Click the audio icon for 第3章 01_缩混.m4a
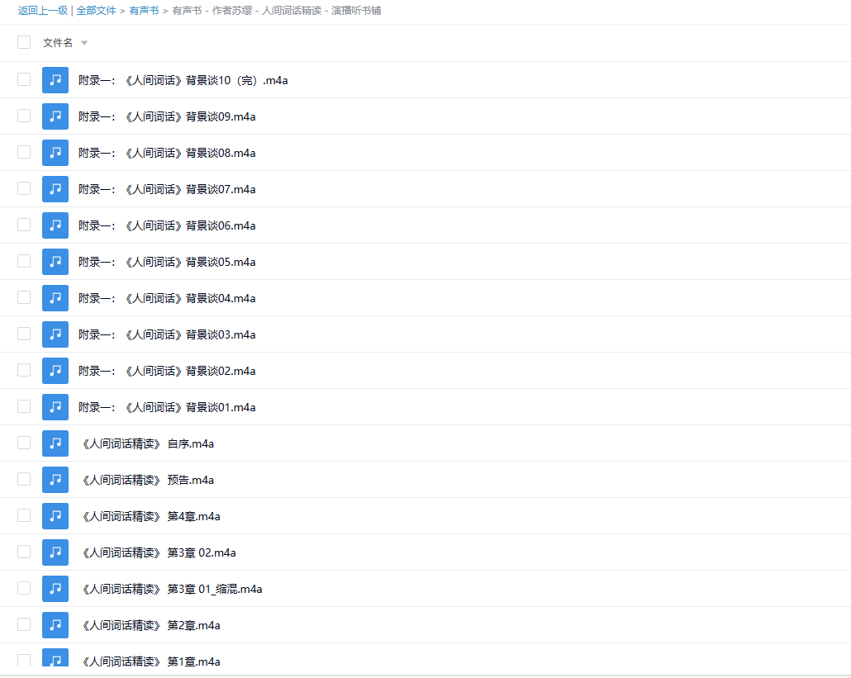The image size is (851, 678). (55, 589)
